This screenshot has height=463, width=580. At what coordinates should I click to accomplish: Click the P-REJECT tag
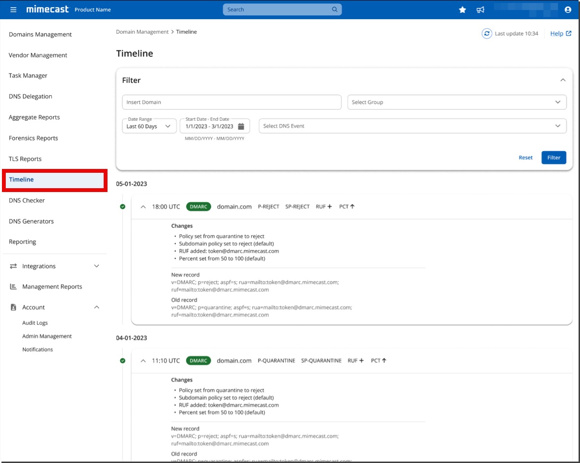[269, 206]
